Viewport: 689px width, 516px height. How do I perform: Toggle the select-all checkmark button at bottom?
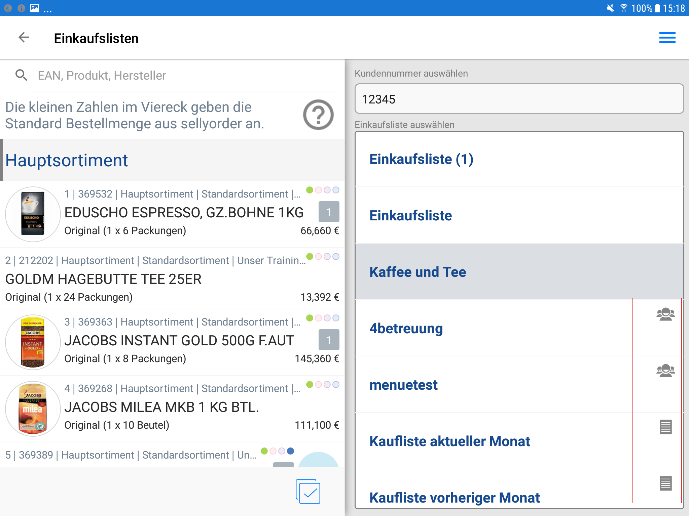tap(308, 491)
